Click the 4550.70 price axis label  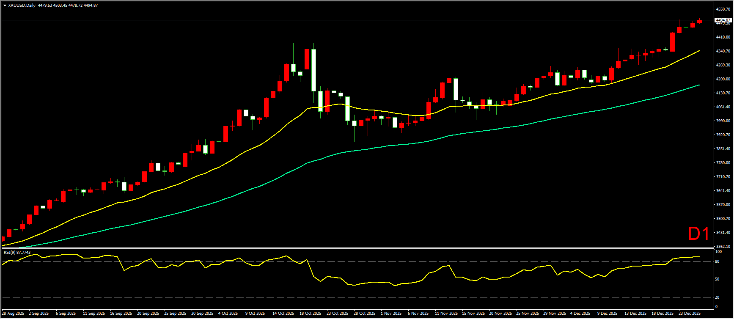723,9
